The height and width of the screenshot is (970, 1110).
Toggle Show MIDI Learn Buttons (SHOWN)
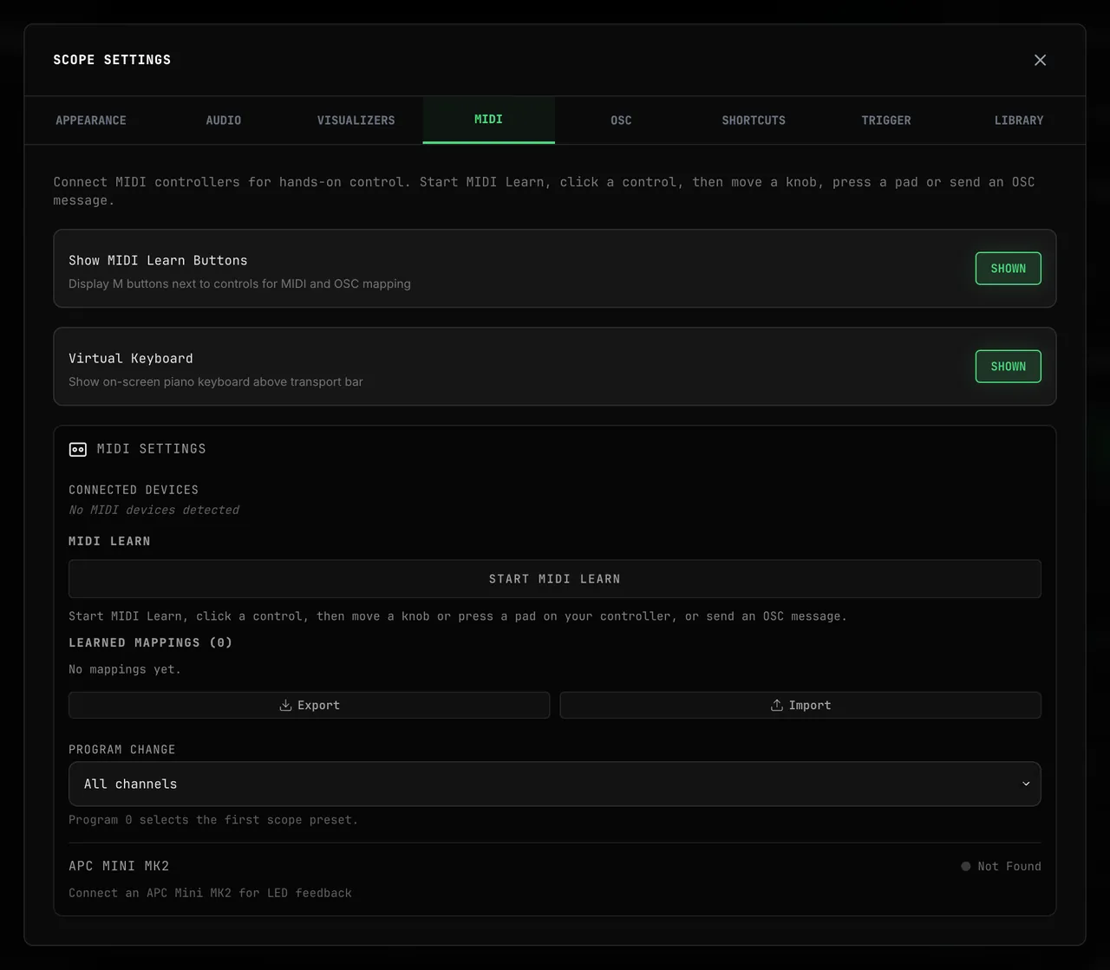pos(1008,269)
